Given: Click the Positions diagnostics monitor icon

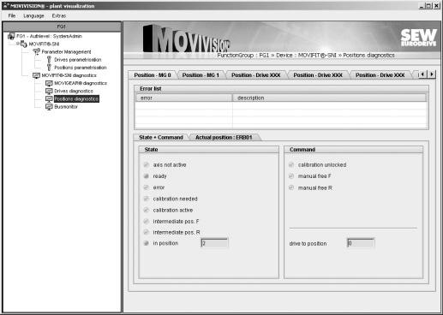Looking at the screenshot, I should click(x=49, y=98).
